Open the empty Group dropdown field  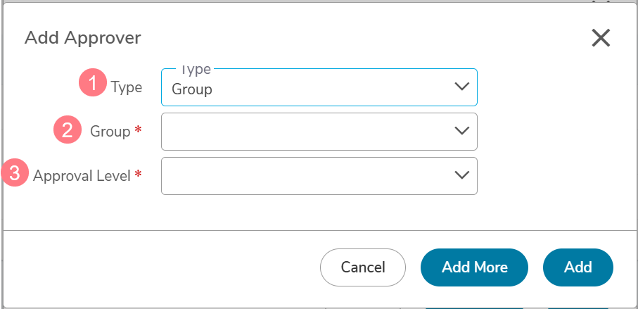(319, 132)
